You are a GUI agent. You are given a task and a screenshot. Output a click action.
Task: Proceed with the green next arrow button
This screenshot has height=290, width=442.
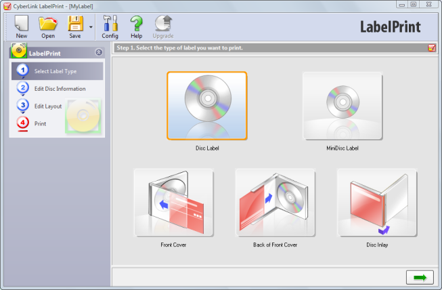point(420,278)
